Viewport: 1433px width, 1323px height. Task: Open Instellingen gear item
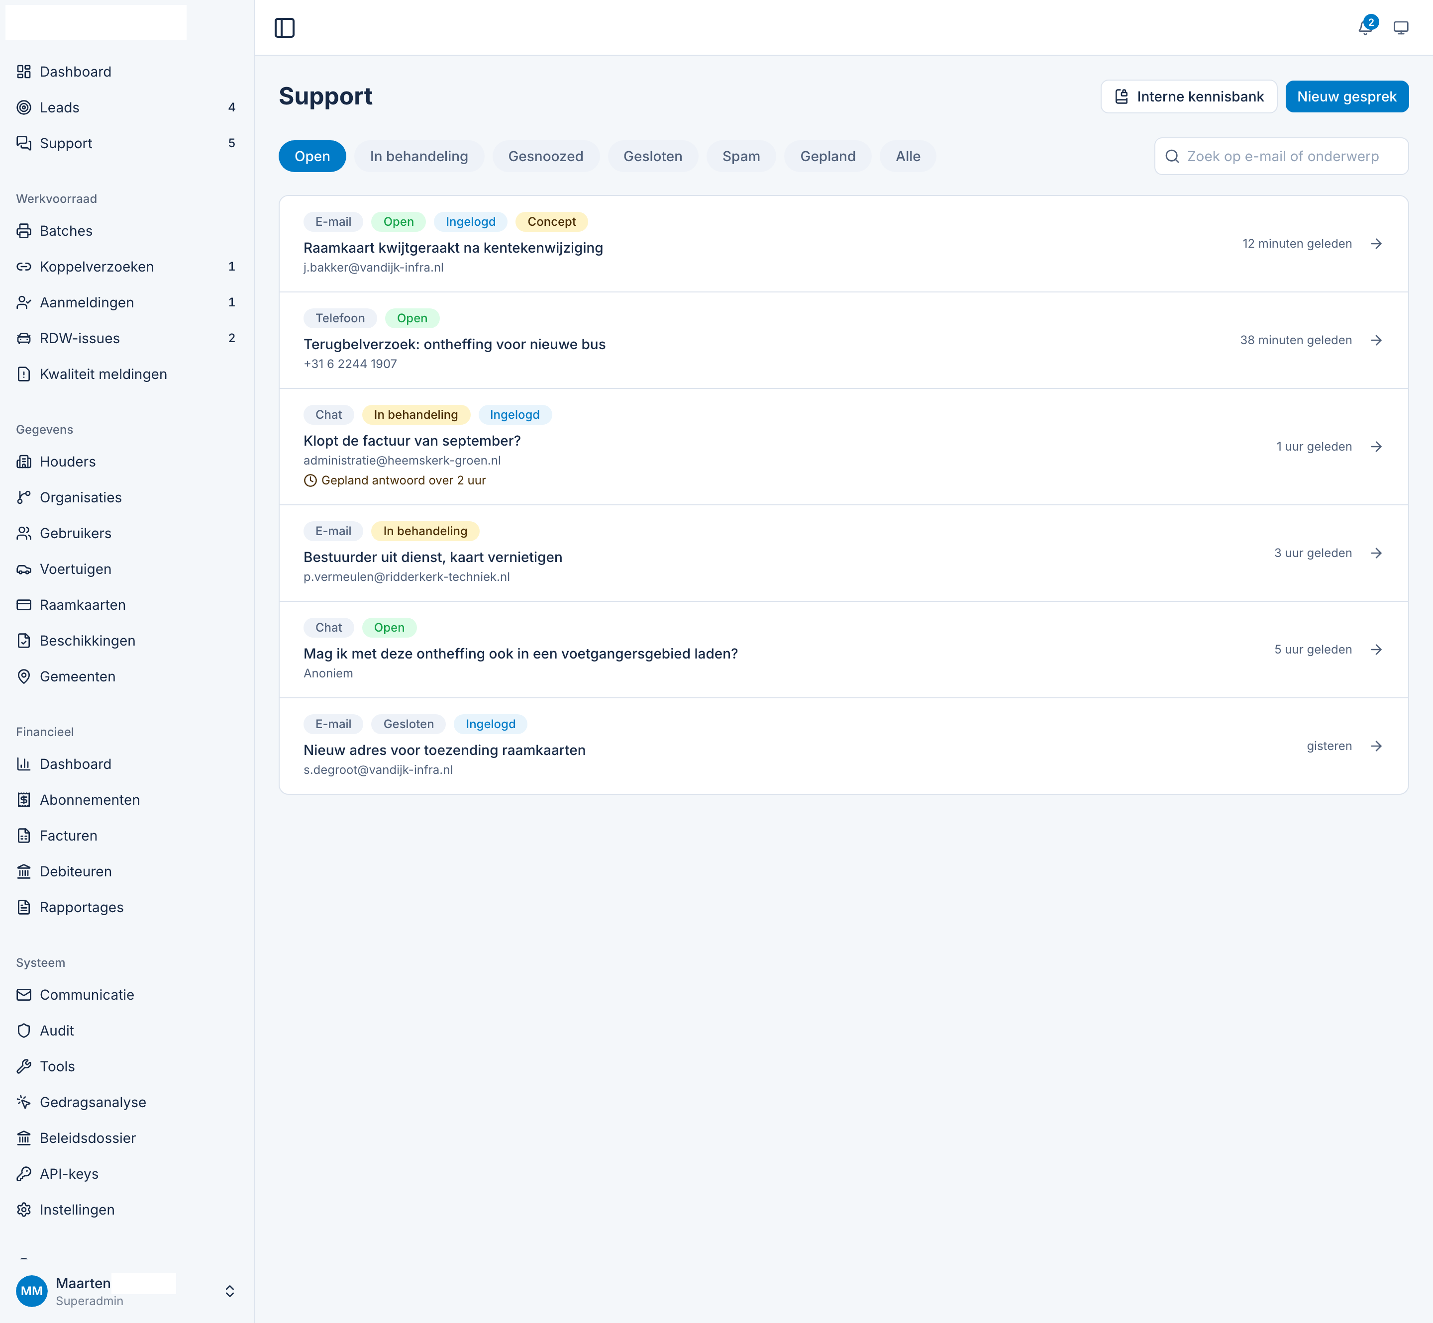127,1209
